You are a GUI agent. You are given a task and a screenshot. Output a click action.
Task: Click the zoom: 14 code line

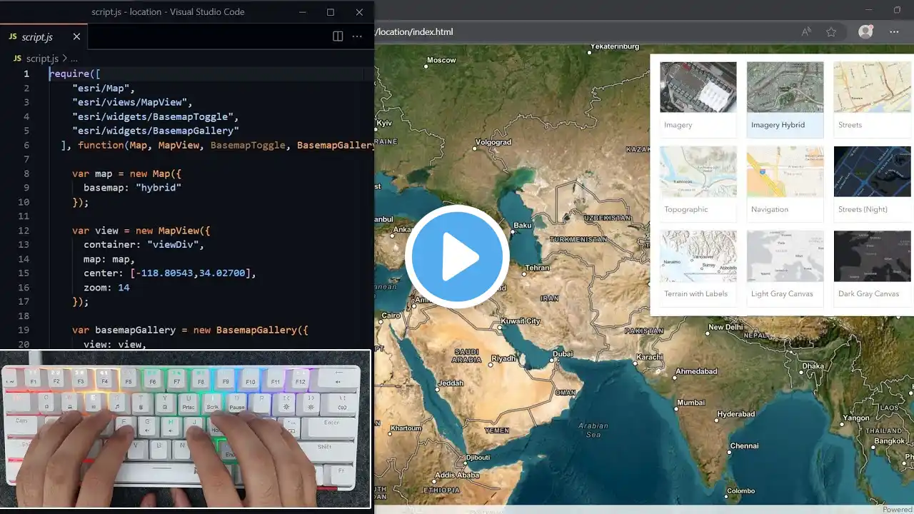click(106, 288)
